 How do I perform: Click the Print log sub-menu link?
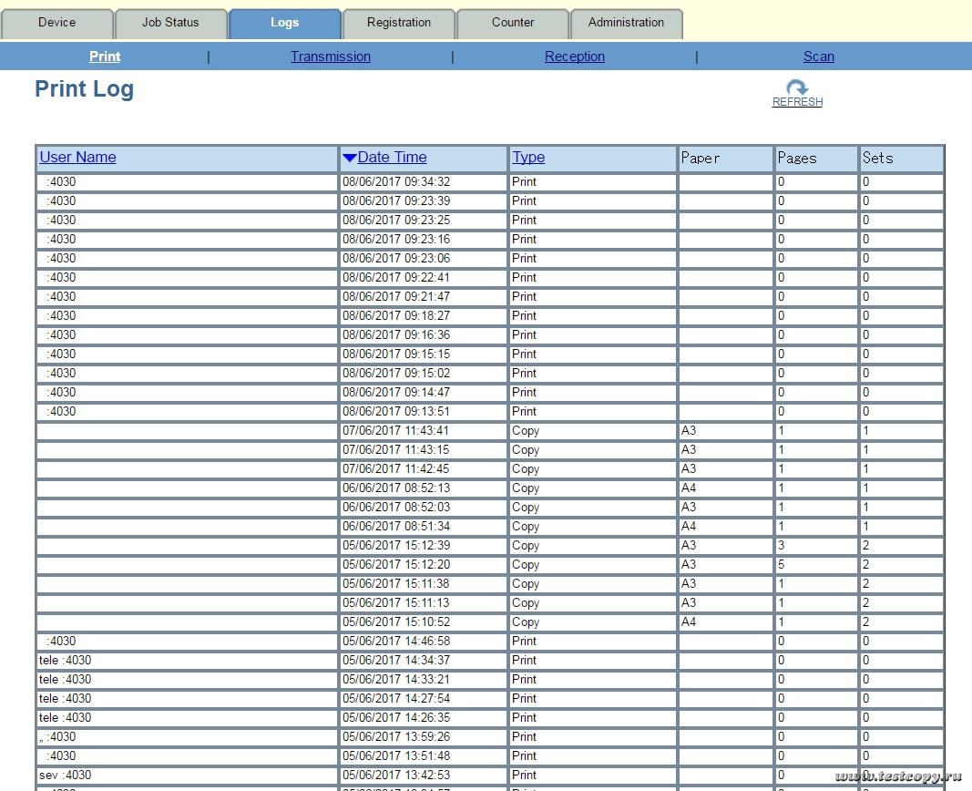pyautogui.click(x=105, y=56)
